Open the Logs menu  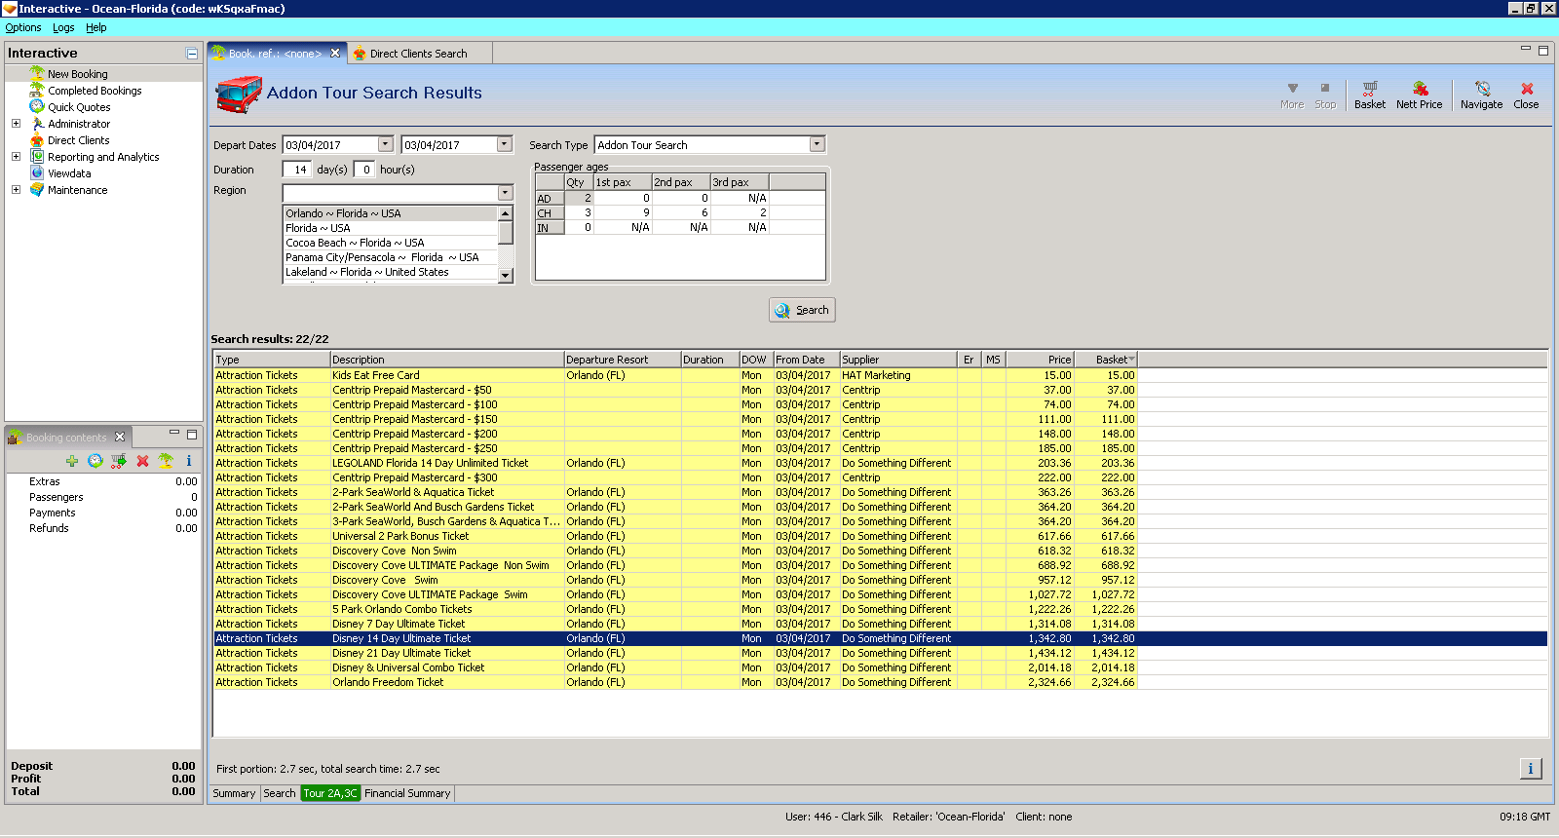[x=63, y=27]
